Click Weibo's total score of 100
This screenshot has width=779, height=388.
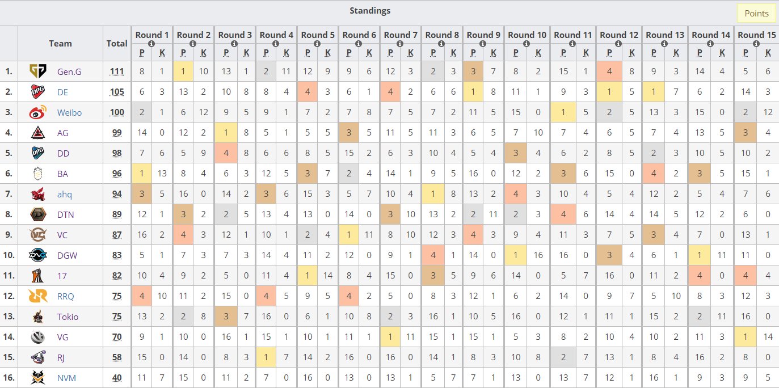tap(117, 112)
